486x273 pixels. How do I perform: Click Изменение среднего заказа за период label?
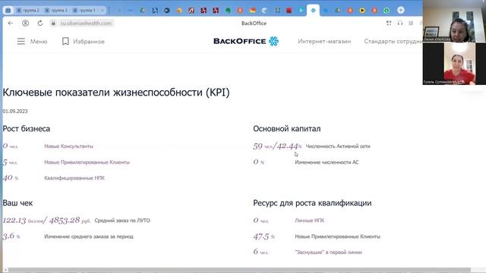point(89,237)
